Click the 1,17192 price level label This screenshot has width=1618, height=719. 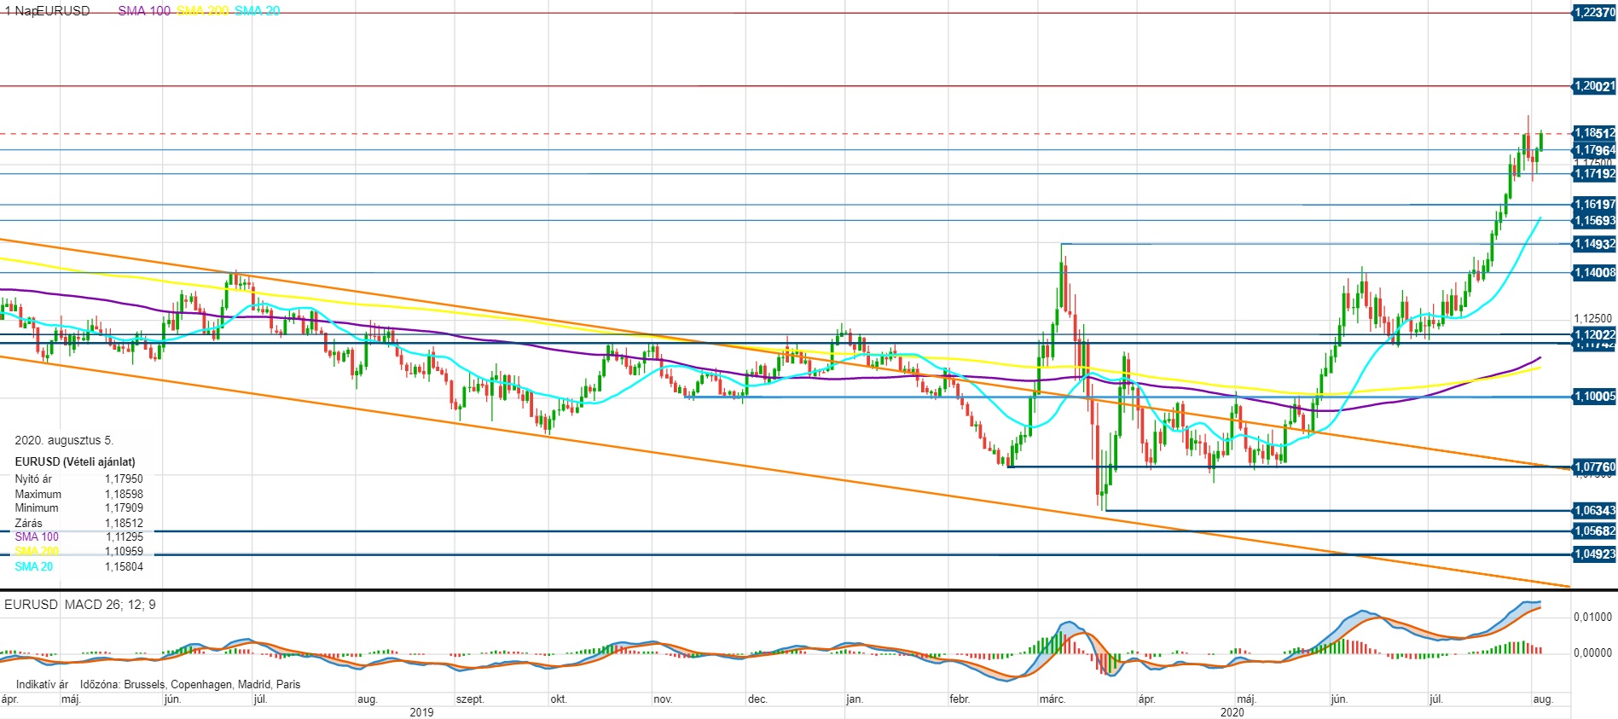click(x=1594, y=174)
